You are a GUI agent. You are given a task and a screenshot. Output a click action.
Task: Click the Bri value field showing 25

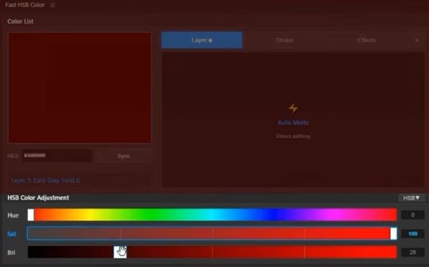412,252
